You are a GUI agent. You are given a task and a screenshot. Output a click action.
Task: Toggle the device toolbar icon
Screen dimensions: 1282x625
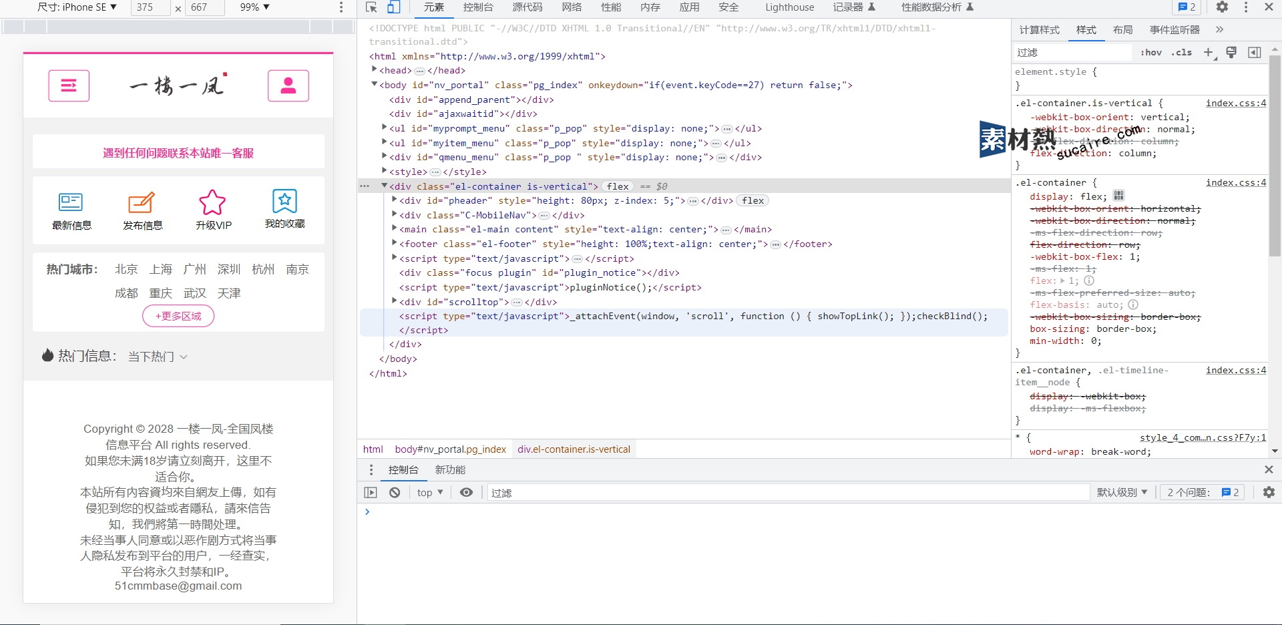coord(393,7)
